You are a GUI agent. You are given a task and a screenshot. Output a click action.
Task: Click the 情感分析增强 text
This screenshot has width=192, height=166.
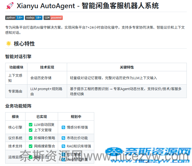click(77, 127)
